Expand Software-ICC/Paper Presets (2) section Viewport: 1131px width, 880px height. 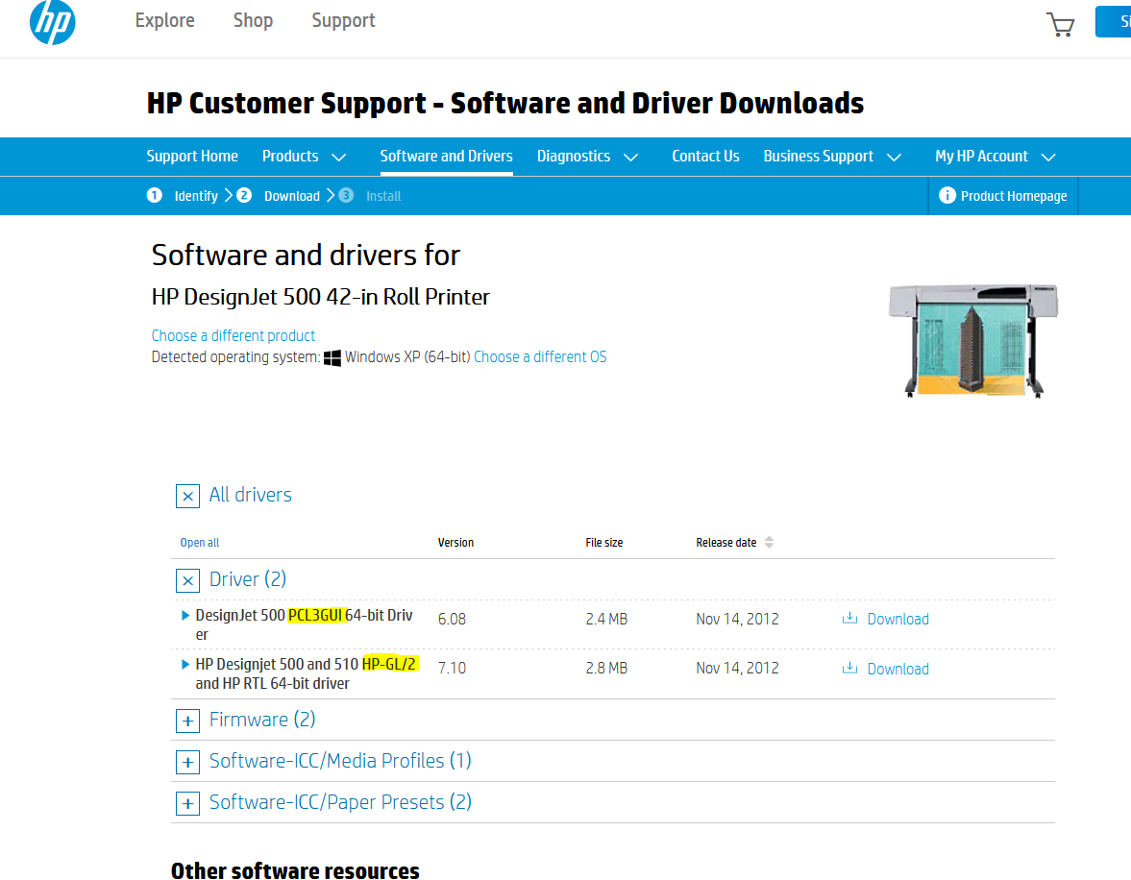click(x=187, y=803)
